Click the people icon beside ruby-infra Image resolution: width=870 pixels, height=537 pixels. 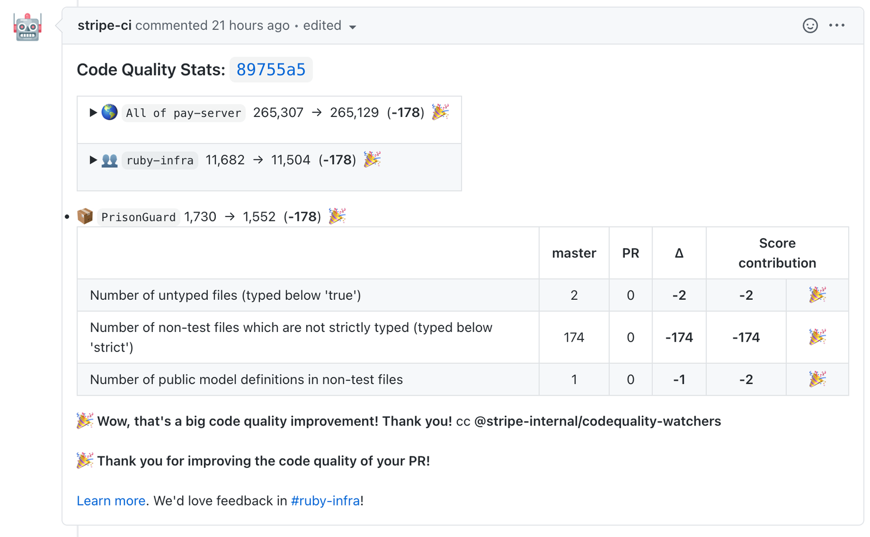[x=109, y=160]
